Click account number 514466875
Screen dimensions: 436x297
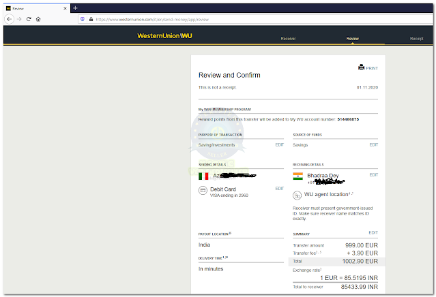click(348, 119)
